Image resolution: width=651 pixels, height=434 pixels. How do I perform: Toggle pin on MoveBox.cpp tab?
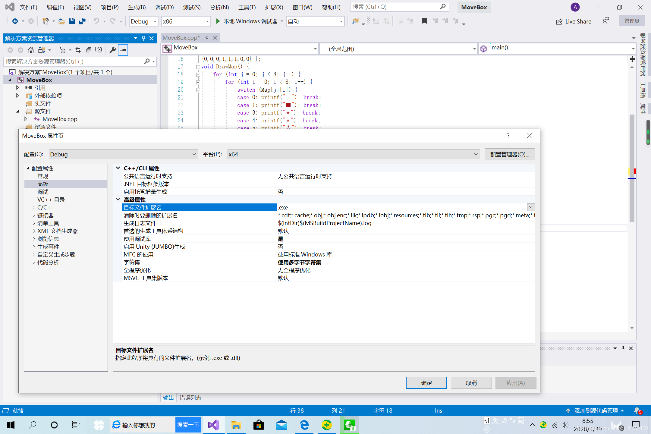(x=207, y=38)
